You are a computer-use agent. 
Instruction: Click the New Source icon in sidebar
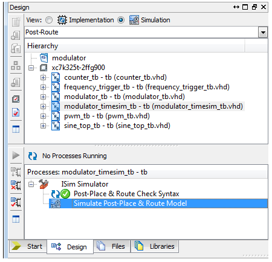16,22
